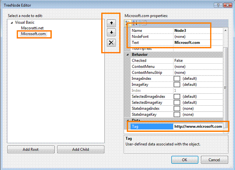Delete selected node with X button
235x170 pixels.
(111, 43)
